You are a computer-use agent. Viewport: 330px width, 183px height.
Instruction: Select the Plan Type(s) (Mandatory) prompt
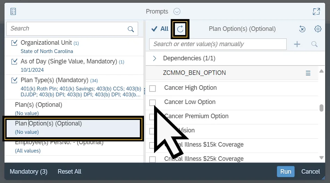click(x=54, y=80)
